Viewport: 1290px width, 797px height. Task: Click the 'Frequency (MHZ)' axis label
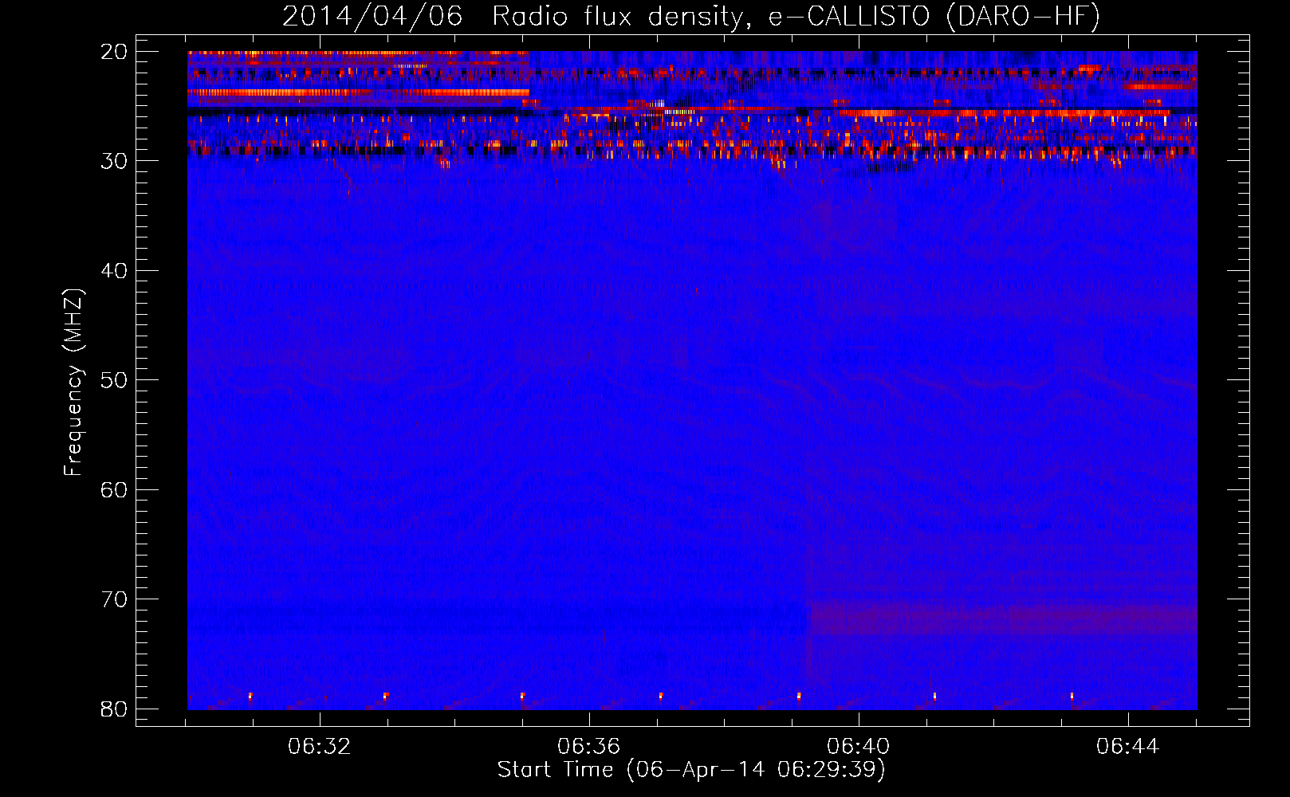[73, 383]
